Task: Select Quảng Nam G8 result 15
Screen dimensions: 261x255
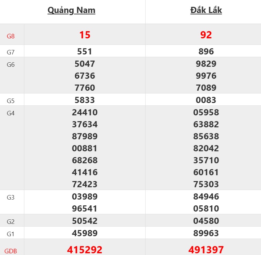Action: click(x=85, y=35)
